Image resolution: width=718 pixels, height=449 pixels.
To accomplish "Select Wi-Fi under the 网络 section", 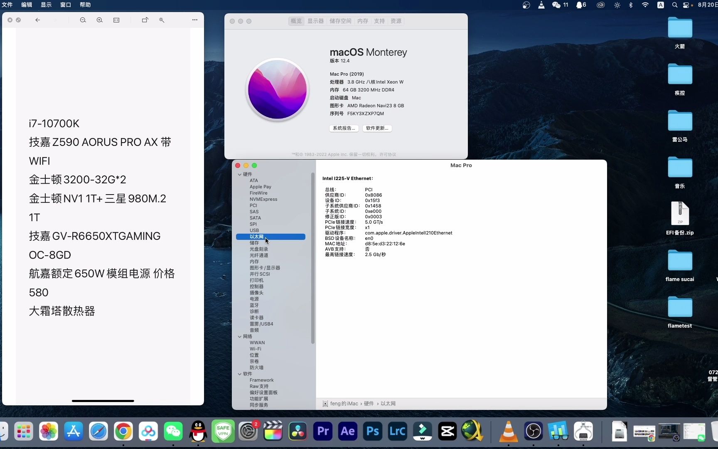I will coord(256,349).
